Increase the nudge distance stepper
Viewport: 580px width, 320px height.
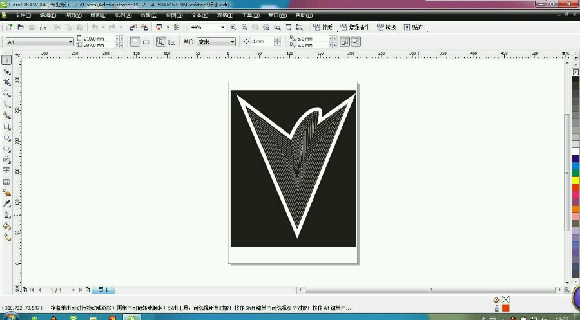[277, 39]
